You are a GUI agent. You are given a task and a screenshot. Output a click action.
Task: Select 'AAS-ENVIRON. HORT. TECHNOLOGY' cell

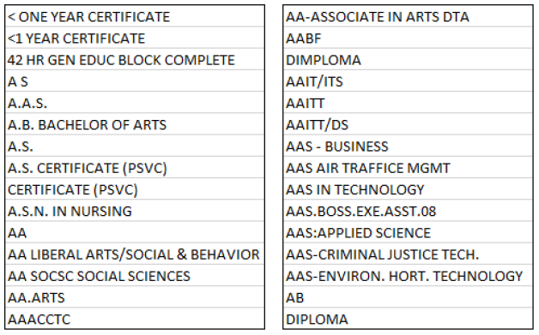(408, 276)
